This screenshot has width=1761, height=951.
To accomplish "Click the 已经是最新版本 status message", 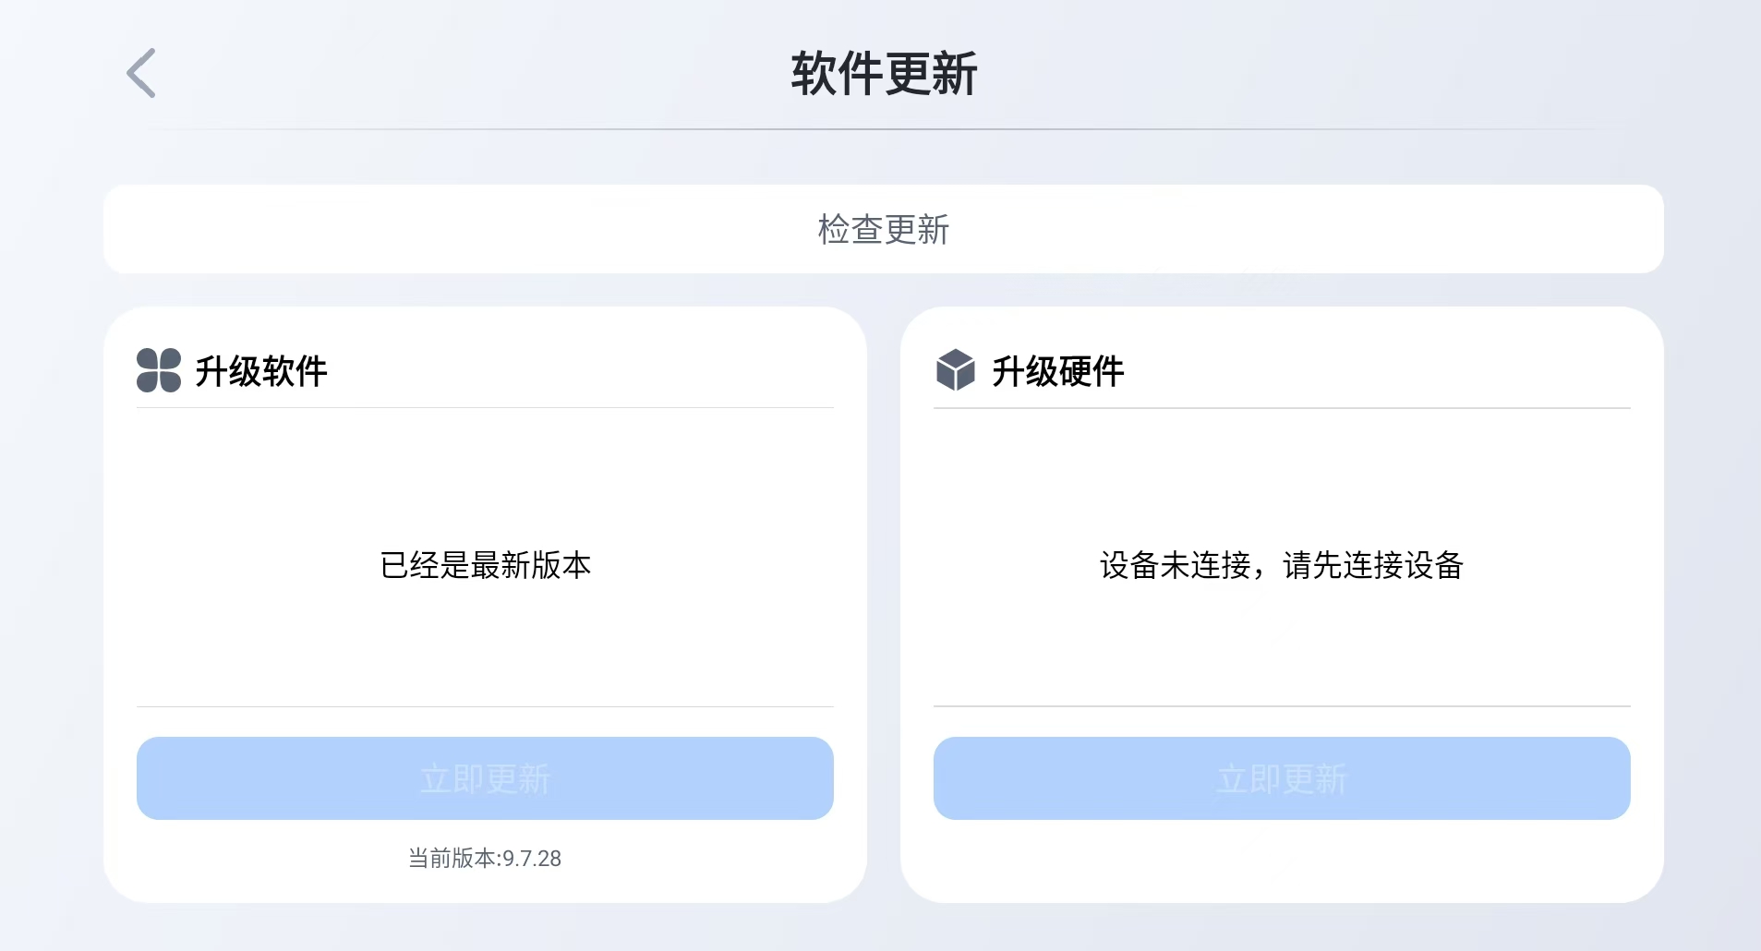I will 485,565.
